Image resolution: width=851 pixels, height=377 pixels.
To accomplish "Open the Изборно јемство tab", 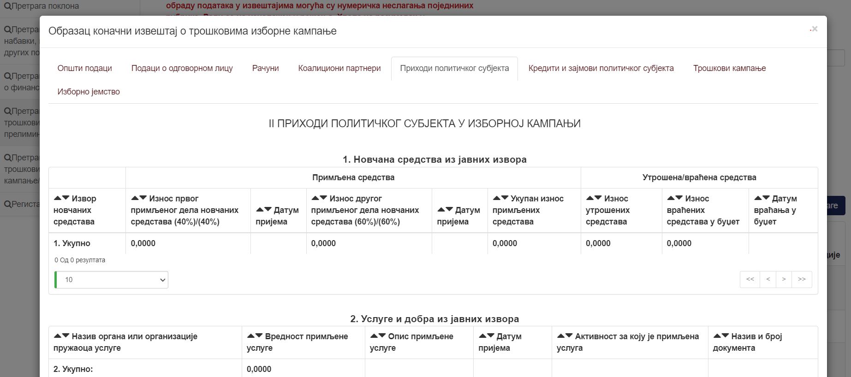I will (x=89, y=92).
